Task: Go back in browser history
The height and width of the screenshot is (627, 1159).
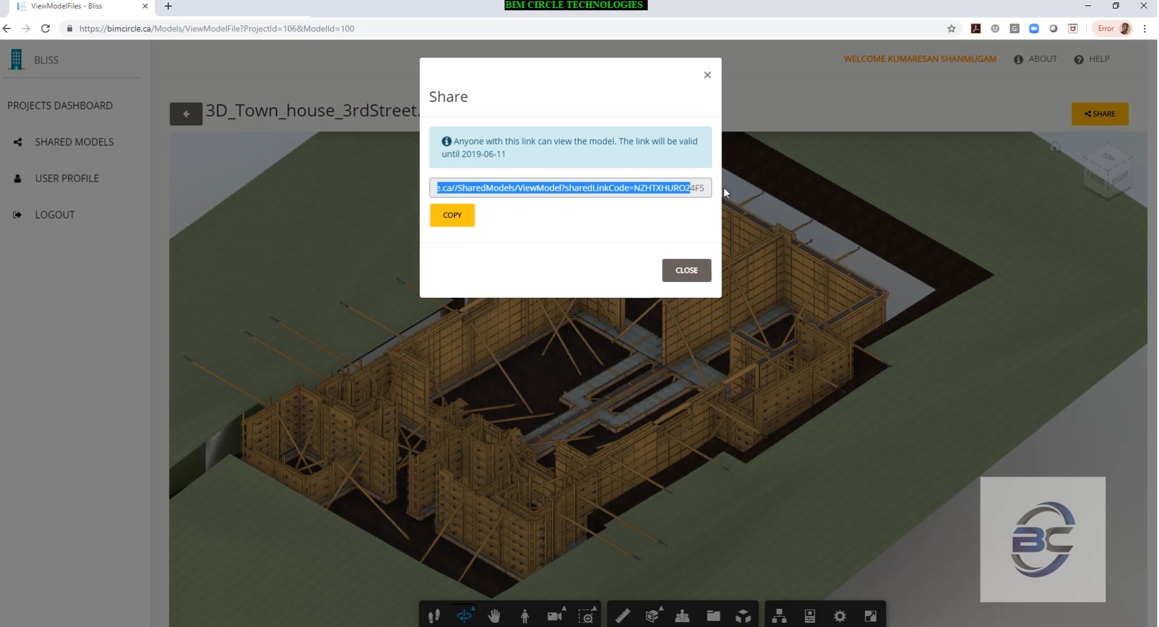Action: pos(7,28)
